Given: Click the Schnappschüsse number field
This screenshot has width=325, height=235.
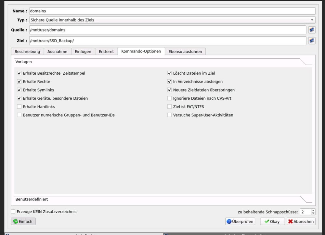Looking at the screenshot, I should click(305, 212).
